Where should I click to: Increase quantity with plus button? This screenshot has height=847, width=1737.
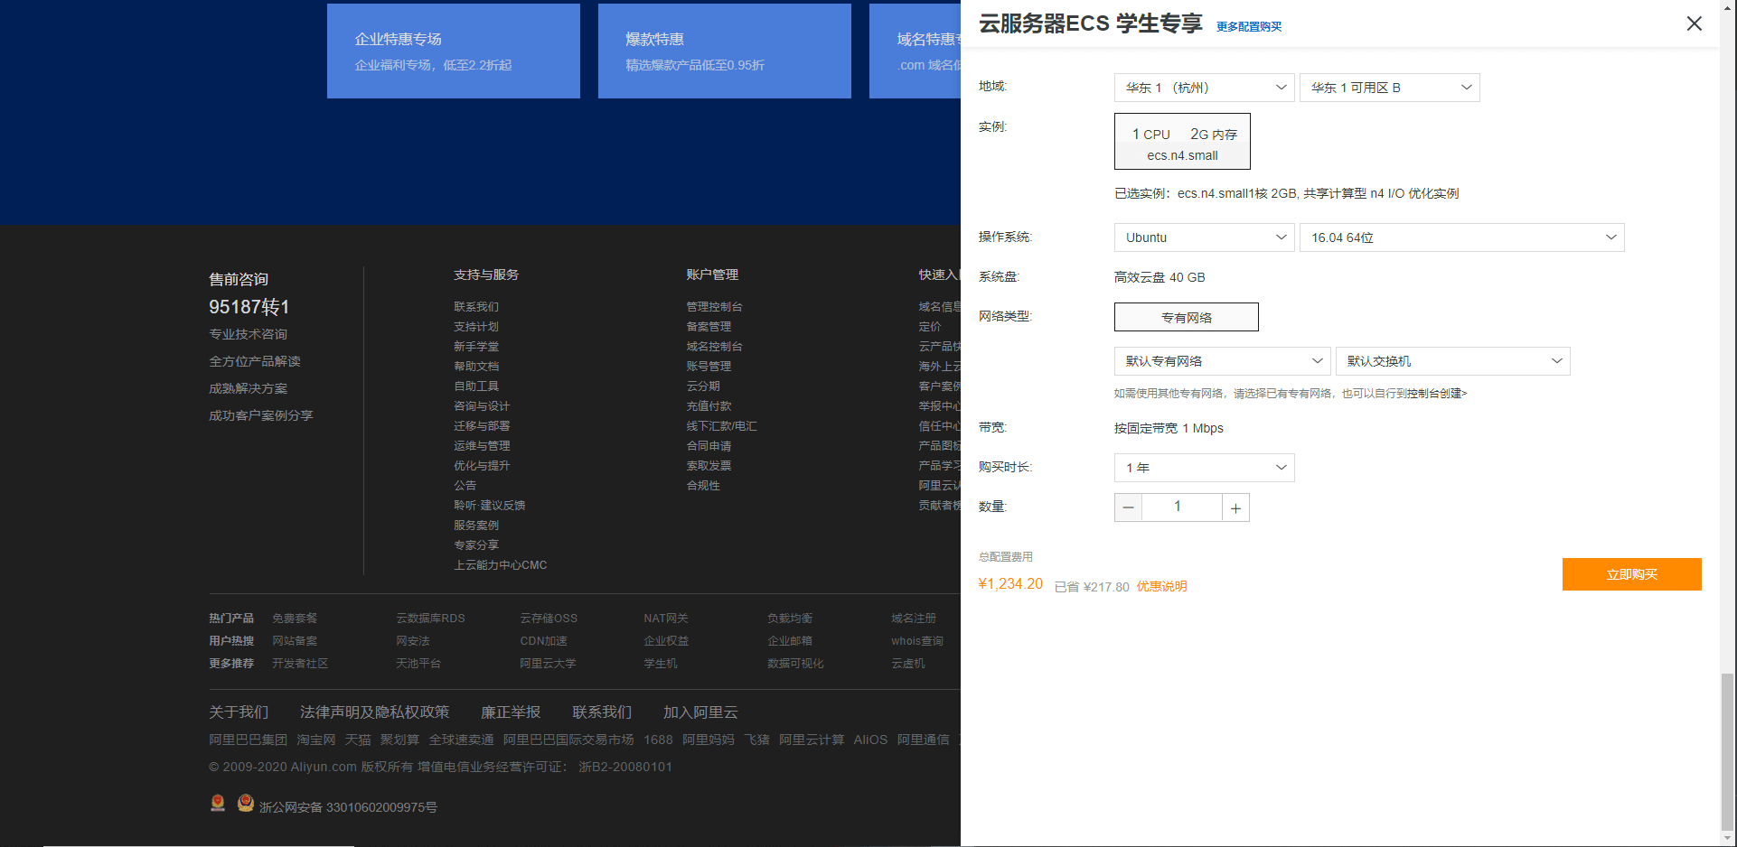click(x=1235, y=507)
